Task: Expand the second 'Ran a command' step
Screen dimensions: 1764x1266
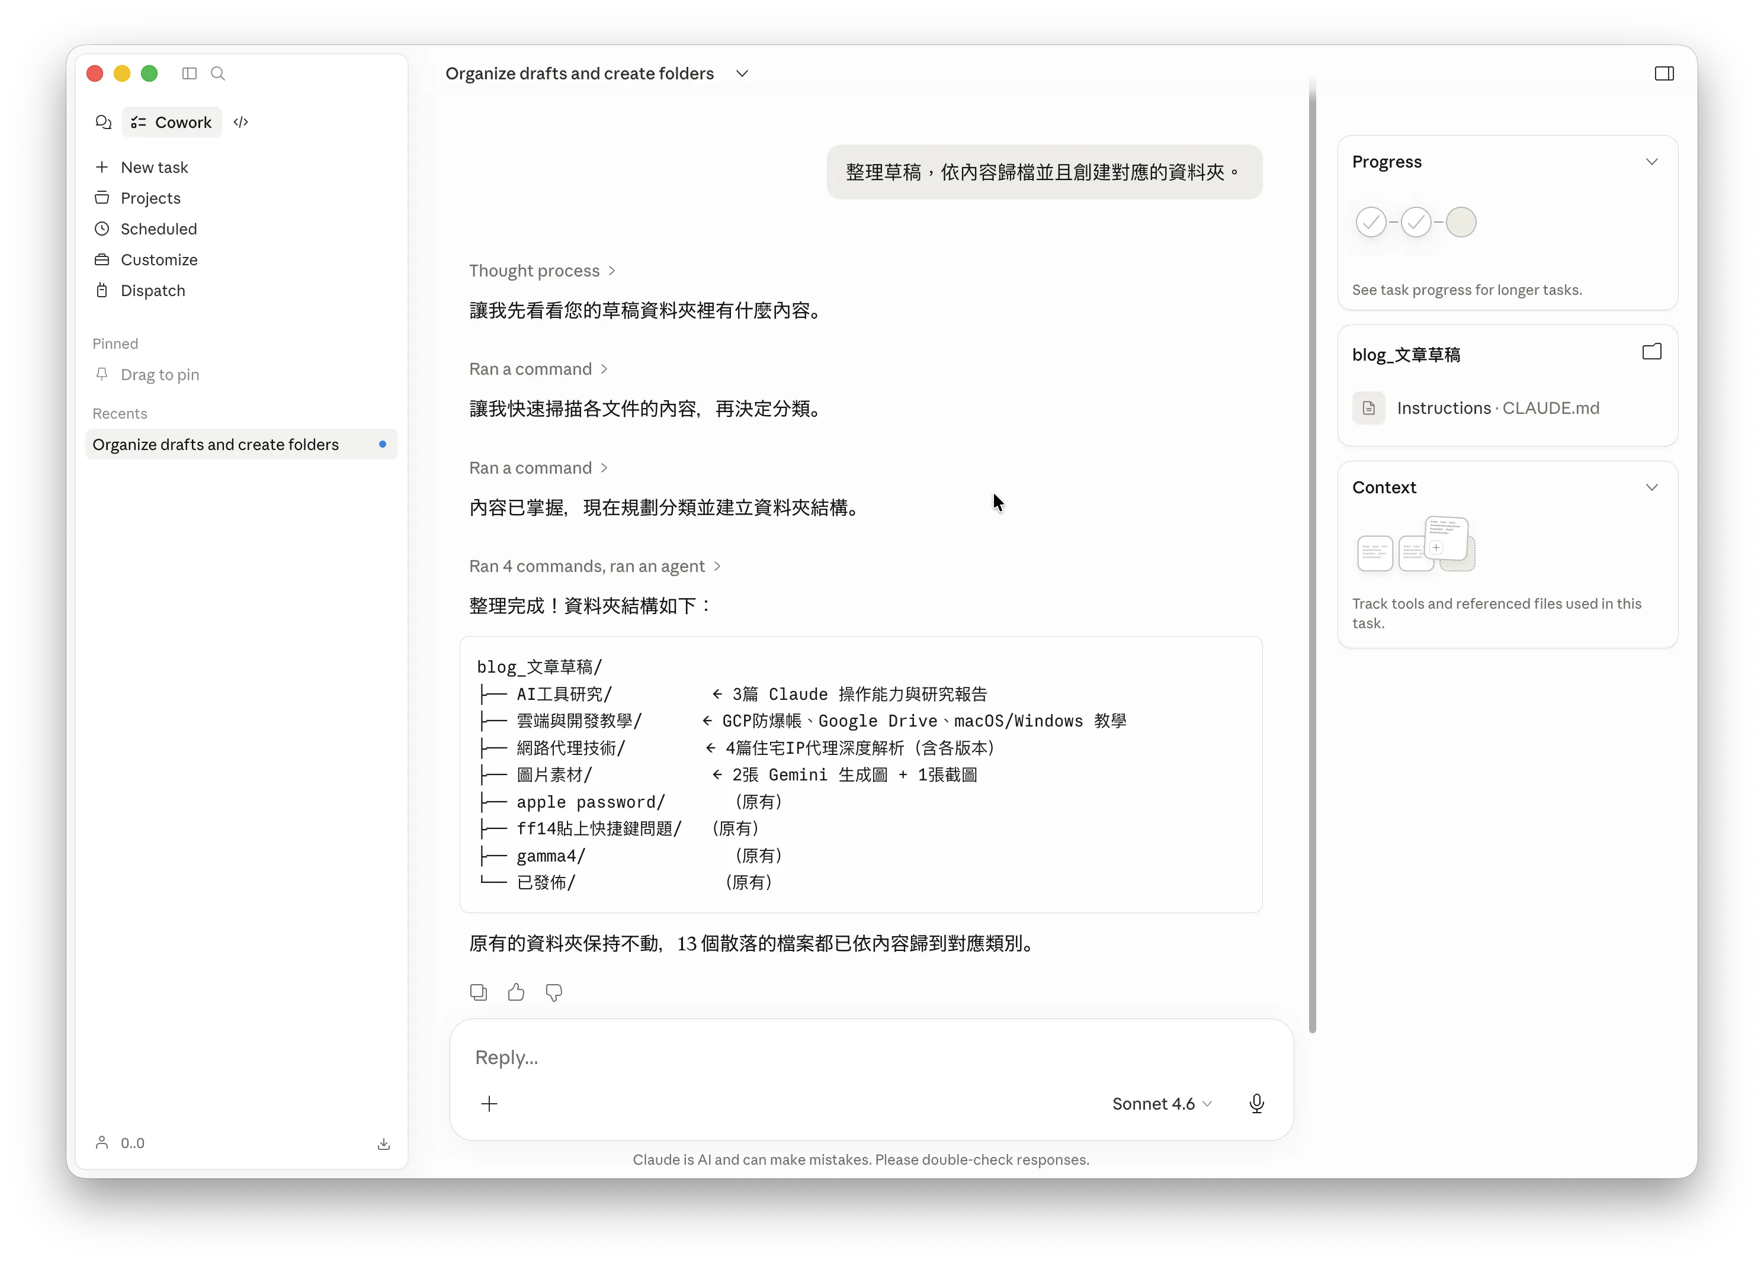Action: 538,467
